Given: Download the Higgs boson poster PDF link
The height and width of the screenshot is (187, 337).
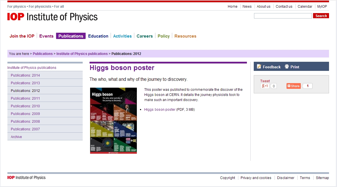Looking at the screenshot, I should click(160, 110).
